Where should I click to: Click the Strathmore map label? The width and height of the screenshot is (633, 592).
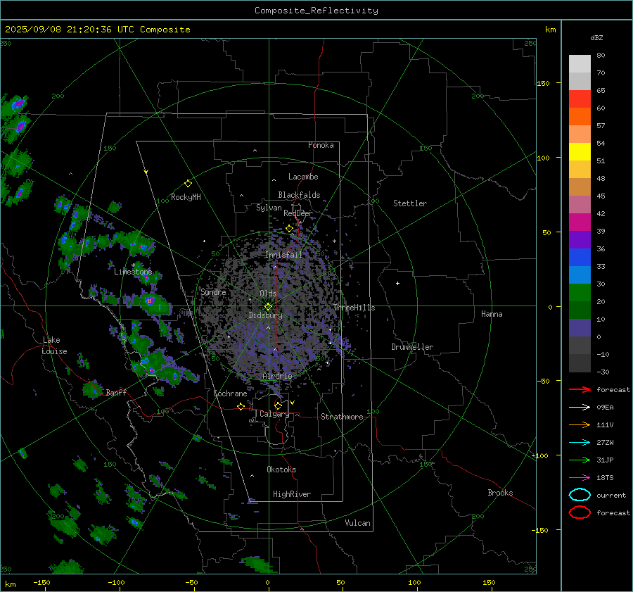[x=342, y=417]
